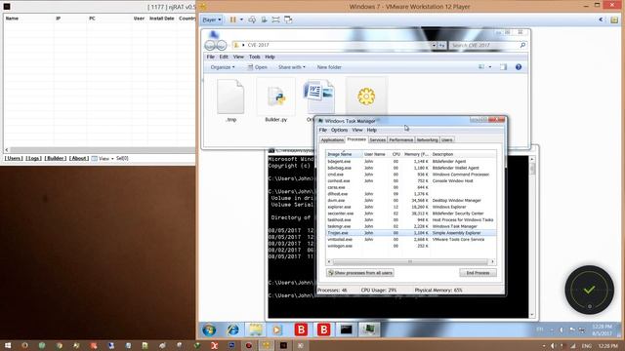Viewport: 625px width, 351px height.
Task: Select the explorer.exe process row
Action: coord(410,207)
